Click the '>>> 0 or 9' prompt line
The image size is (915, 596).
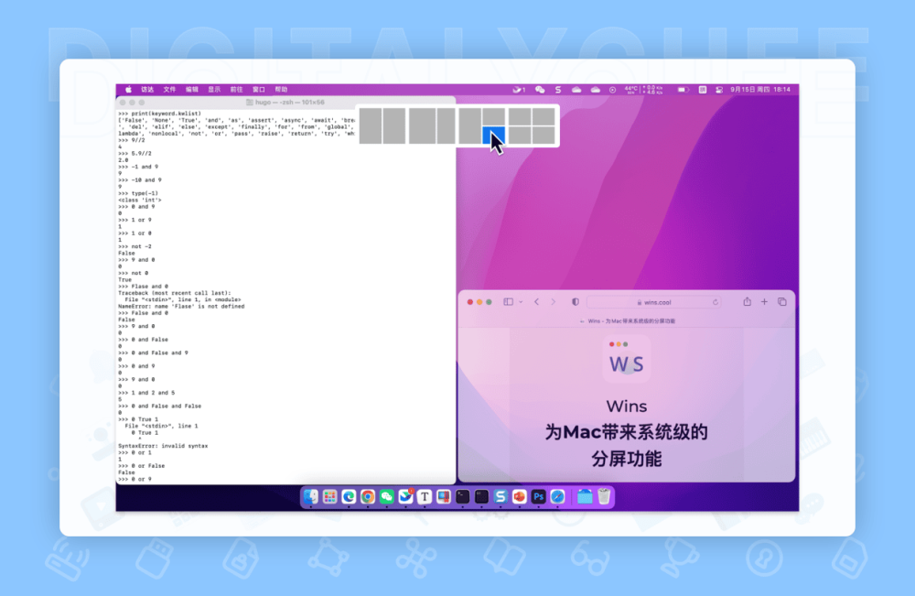point(135,479)
